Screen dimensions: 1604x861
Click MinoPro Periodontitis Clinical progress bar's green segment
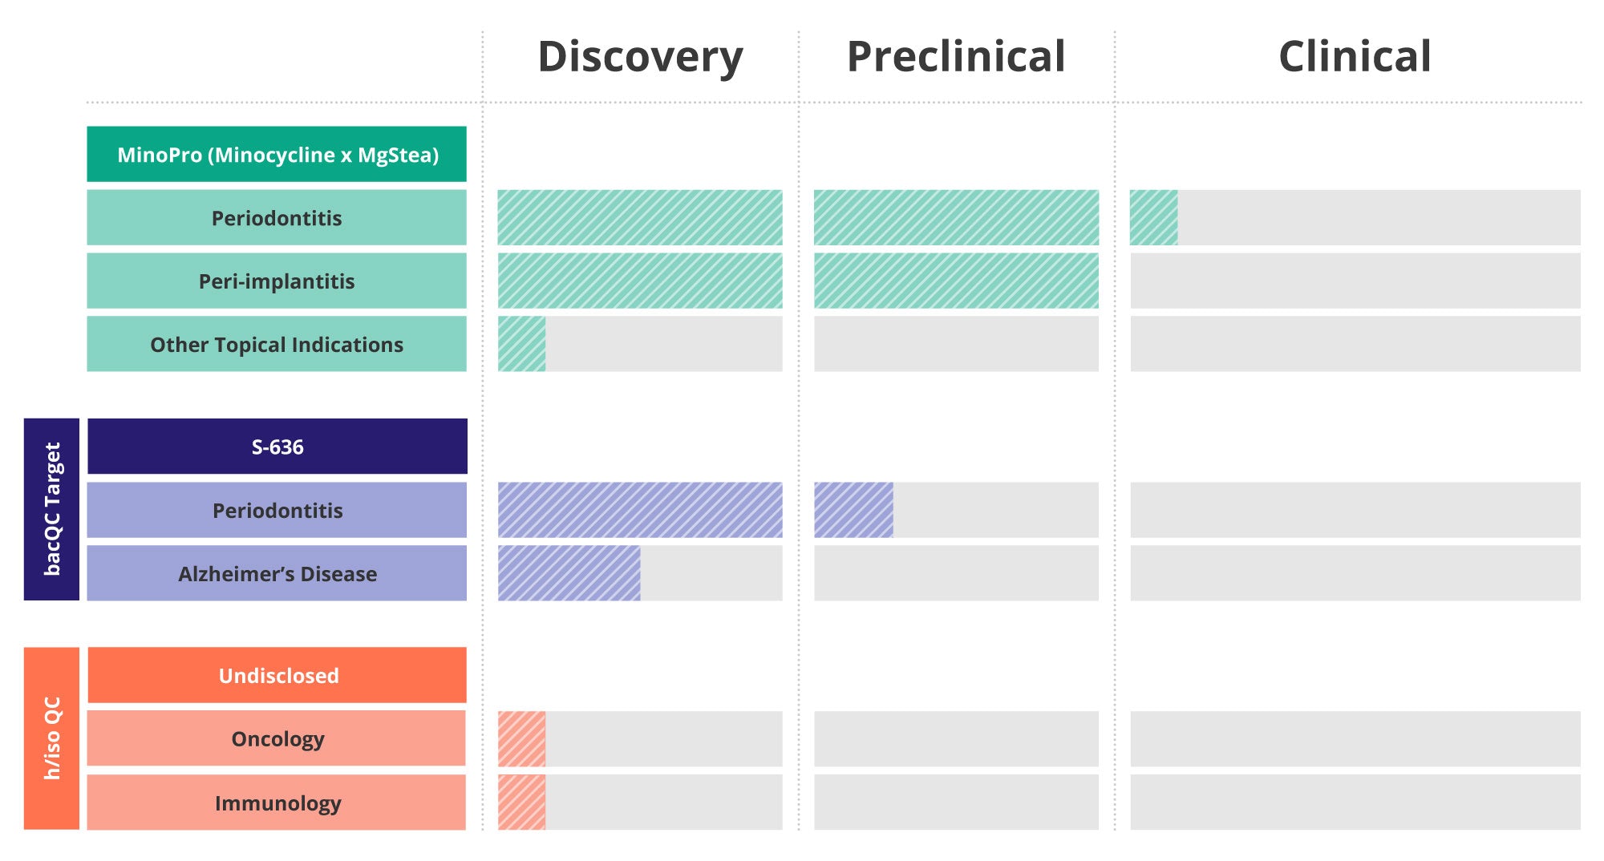[1153, 217]
